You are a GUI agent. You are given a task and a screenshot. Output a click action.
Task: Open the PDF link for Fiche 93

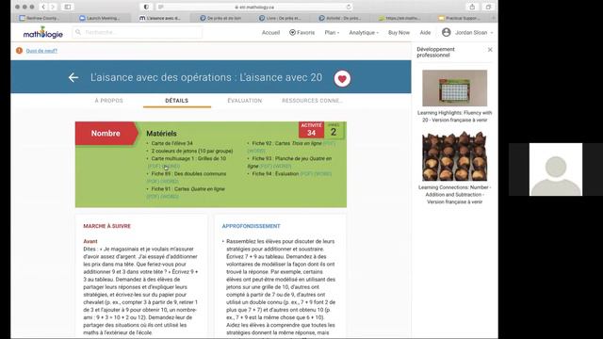[266, 166]
